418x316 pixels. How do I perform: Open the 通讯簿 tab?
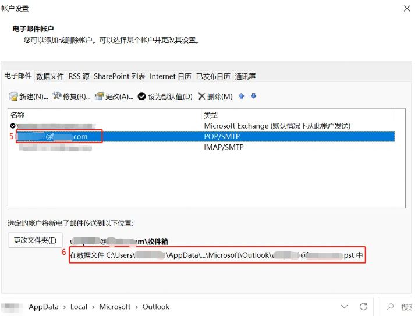pyautogui.click(x=245, y=76)
